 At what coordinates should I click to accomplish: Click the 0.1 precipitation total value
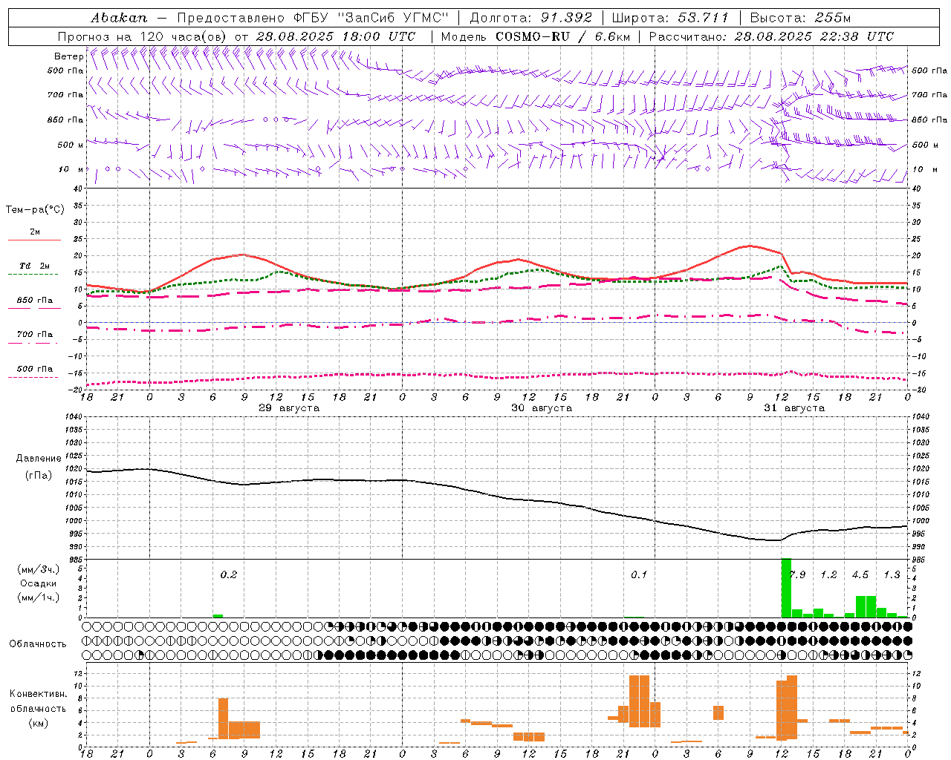(639, 575)
